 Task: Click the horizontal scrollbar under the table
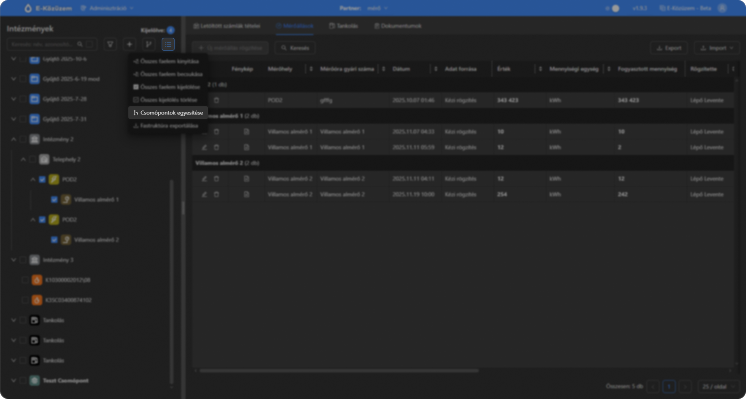[339, 371]
